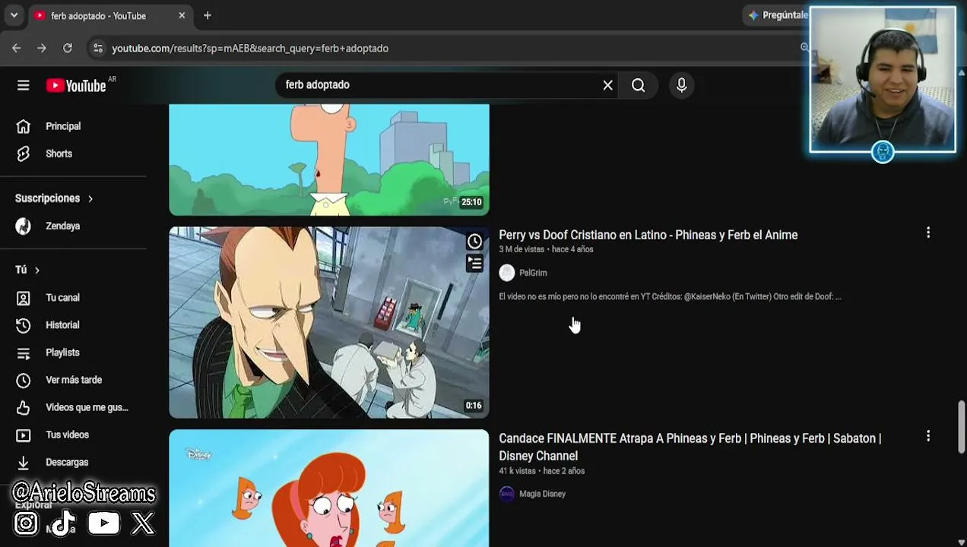Open the PalGrim channel avatar

(x=507, y=273)
